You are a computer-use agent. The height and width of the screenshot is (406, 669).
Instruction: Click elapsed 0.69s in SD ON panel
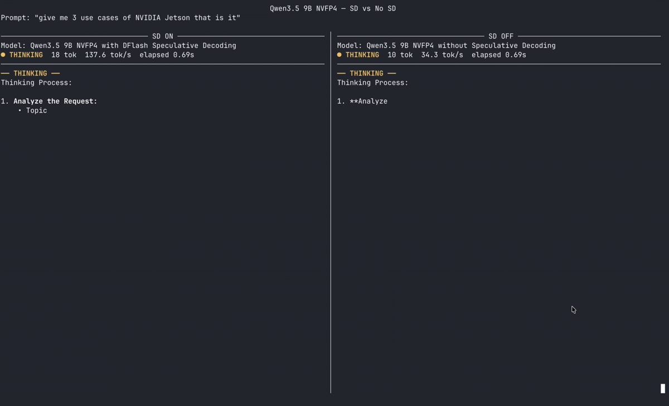click(x=167, y=55)
